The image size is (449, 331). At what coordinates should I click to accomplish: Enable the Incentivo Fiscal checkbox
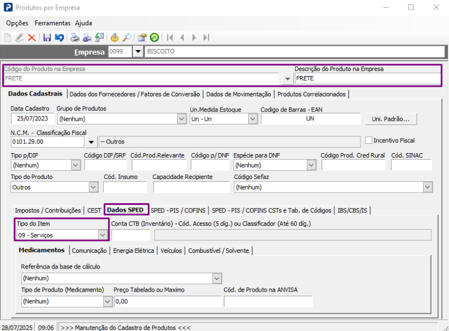click(369, 140)
